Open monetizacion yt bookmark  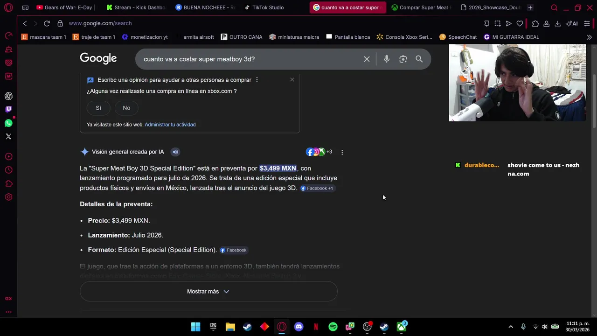pyautogui.click(x=145, y=37)
